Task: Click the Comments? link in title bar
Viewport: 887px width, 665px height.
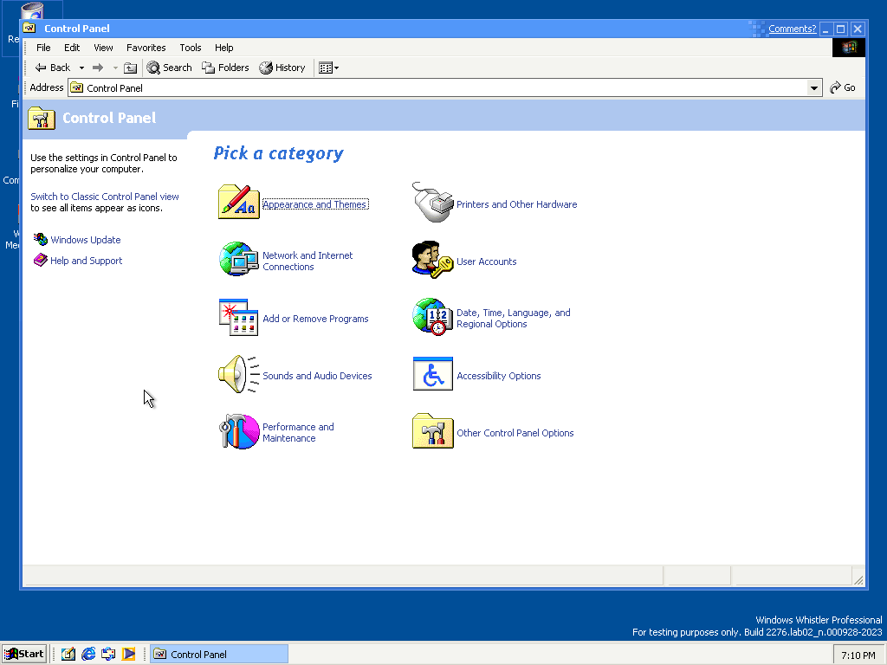Action: click(792, 29)
